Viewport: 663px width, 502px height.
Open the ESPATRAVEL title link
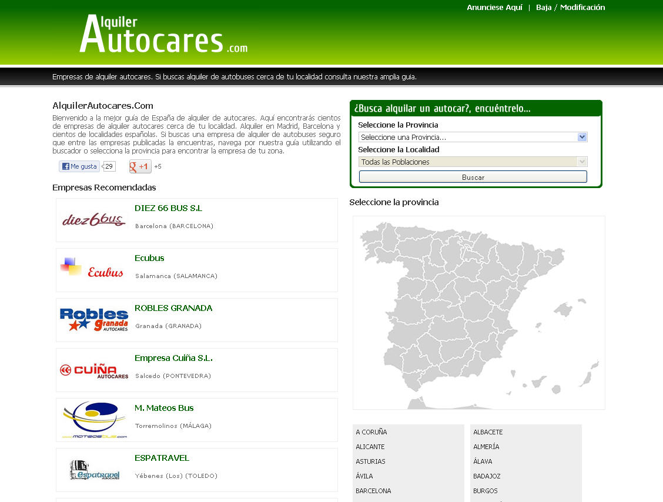tap(162, 457)
